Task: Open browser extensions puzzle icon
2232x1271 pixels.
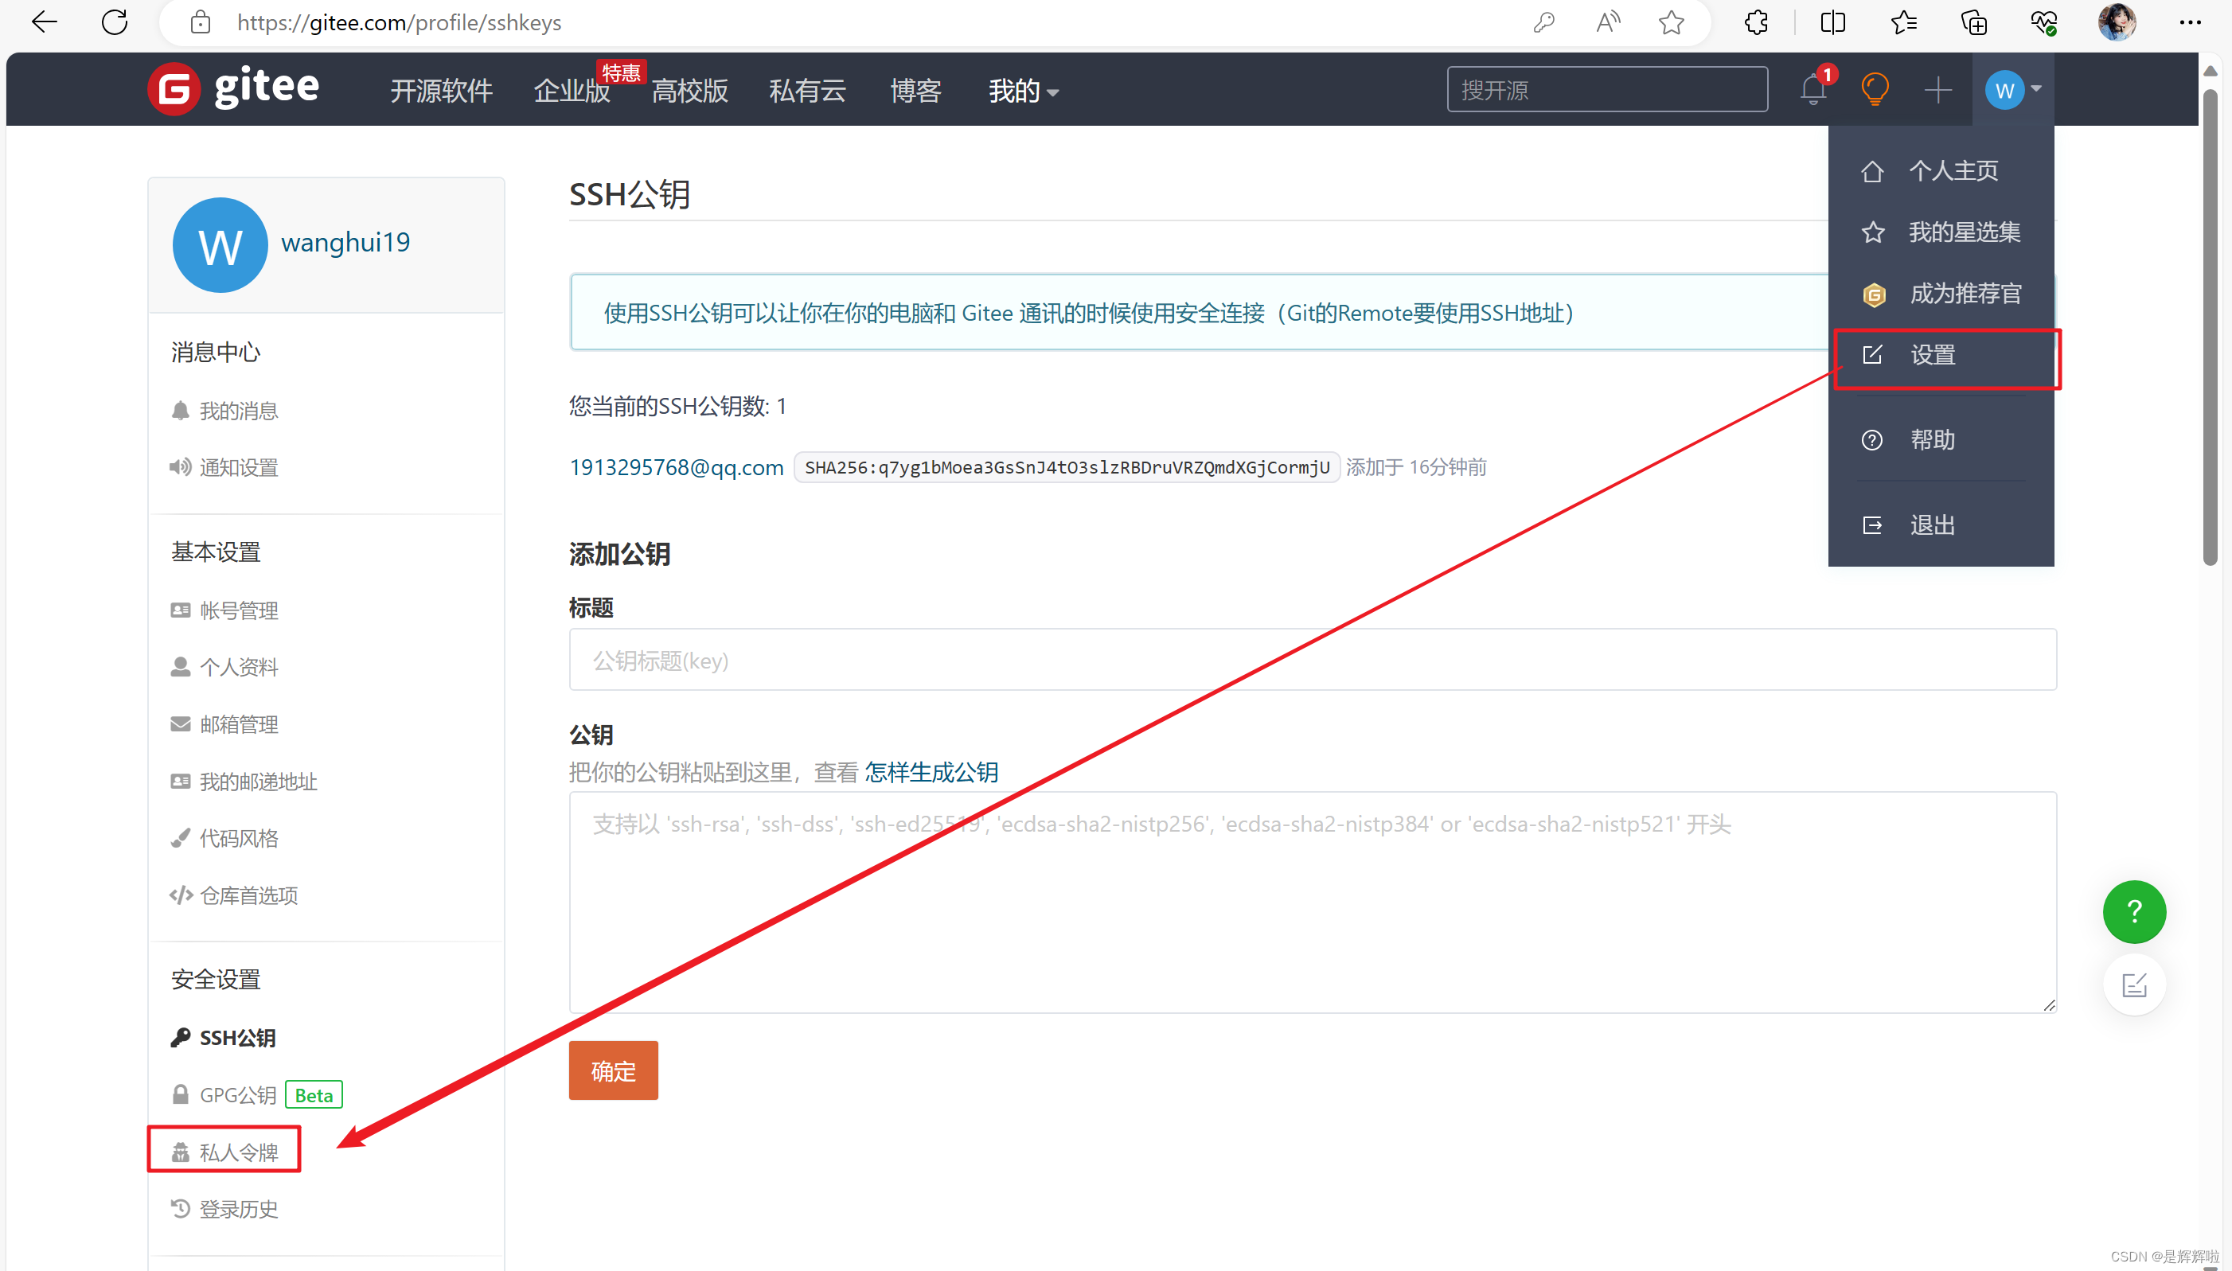Action: (x=1756, y=23)
